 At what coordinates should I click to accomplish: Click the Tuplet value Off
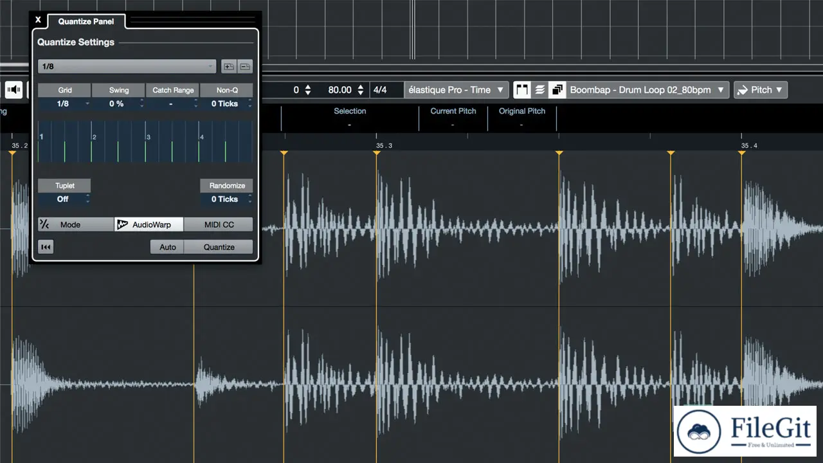point(62,199)
